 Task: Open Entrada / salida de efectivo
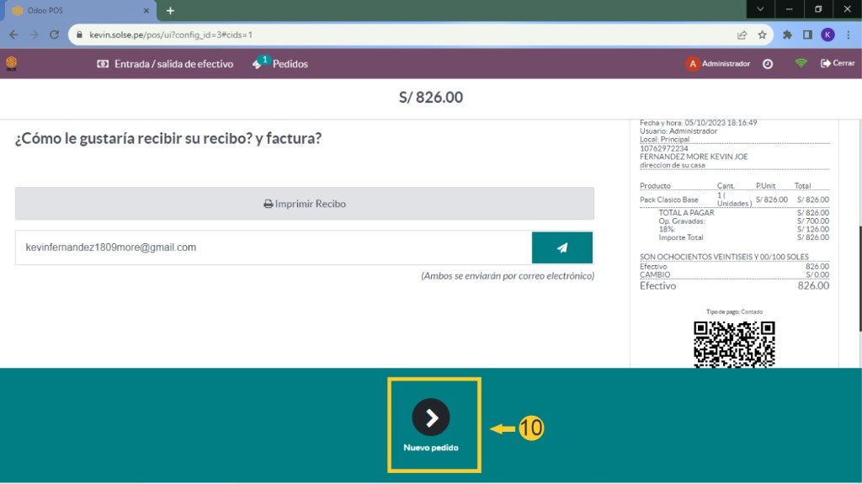(165, 64)
